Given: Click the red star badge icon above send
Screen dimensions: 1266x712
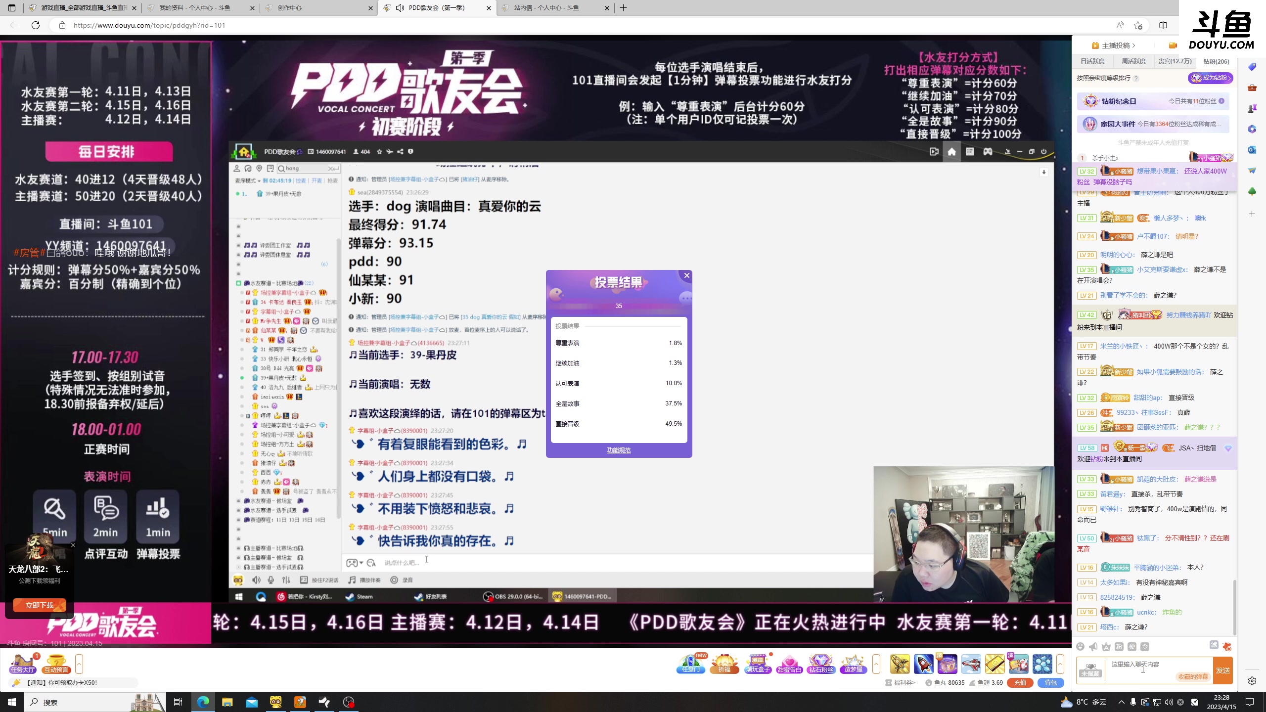Looking at the screenshot, I should pyautogui.click(x=1226, y=647).
